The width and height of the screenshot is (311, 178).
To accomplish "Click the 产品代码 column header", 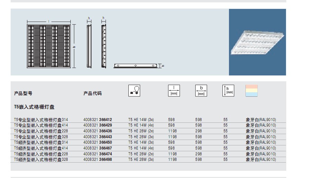I will pos(92,93).
